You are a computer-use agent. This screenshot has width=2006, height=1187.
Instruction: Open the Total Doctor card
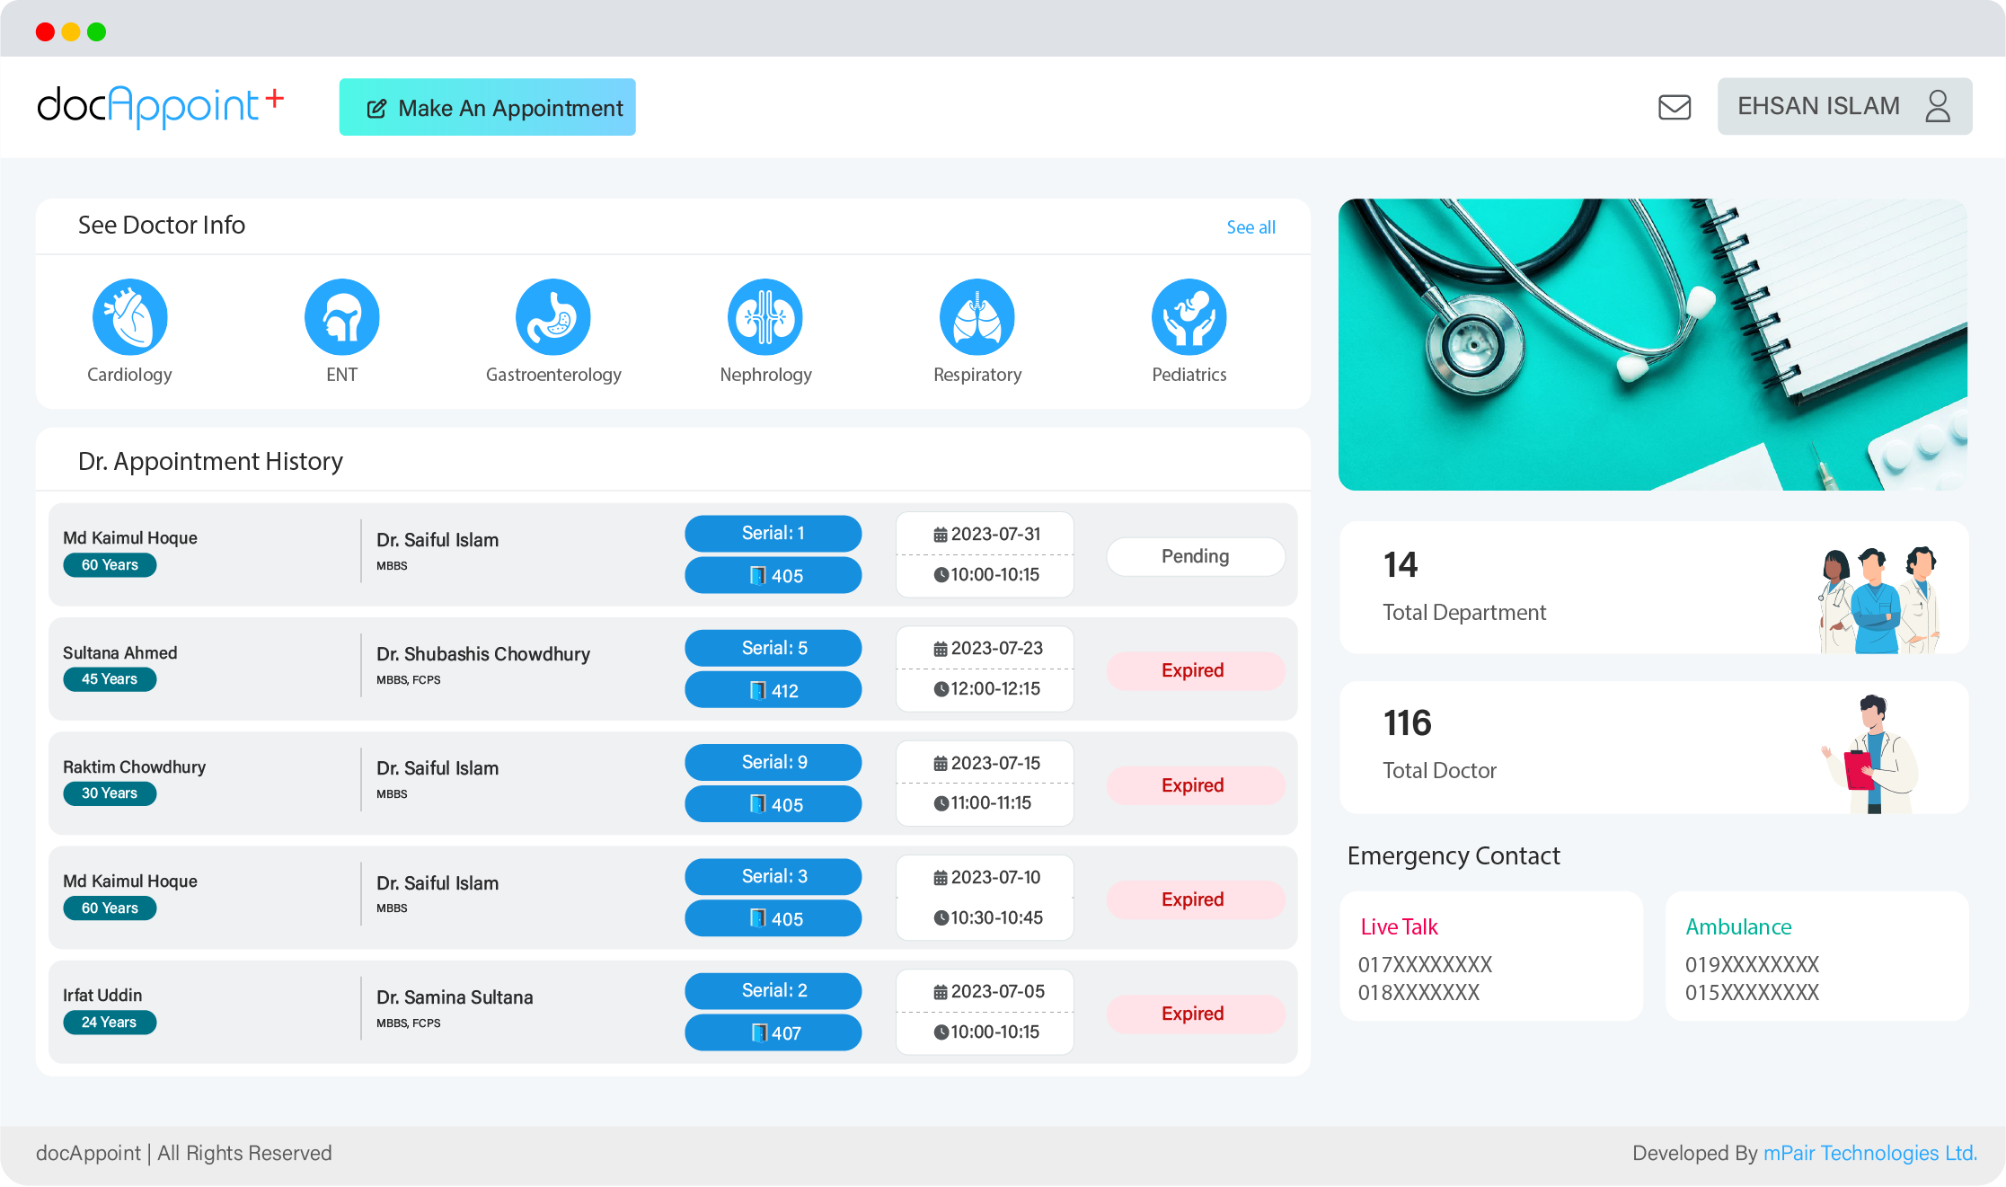(1653, 747)
